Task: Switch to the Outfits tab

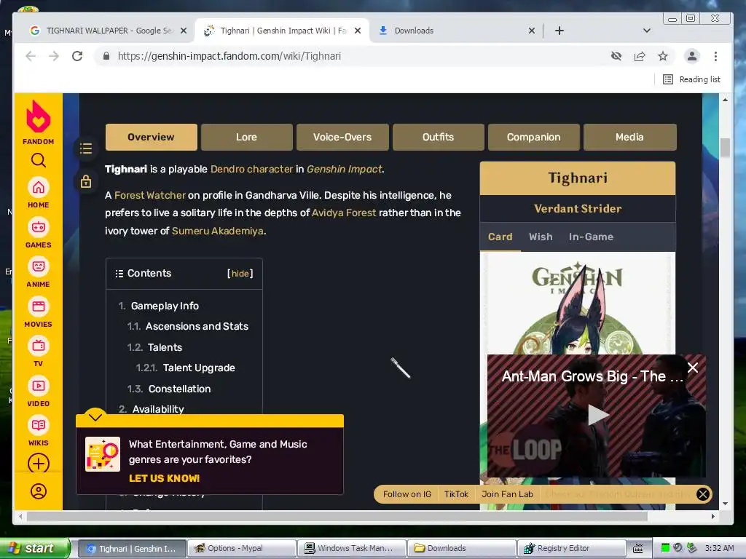Action: click(x=438, y=137)
